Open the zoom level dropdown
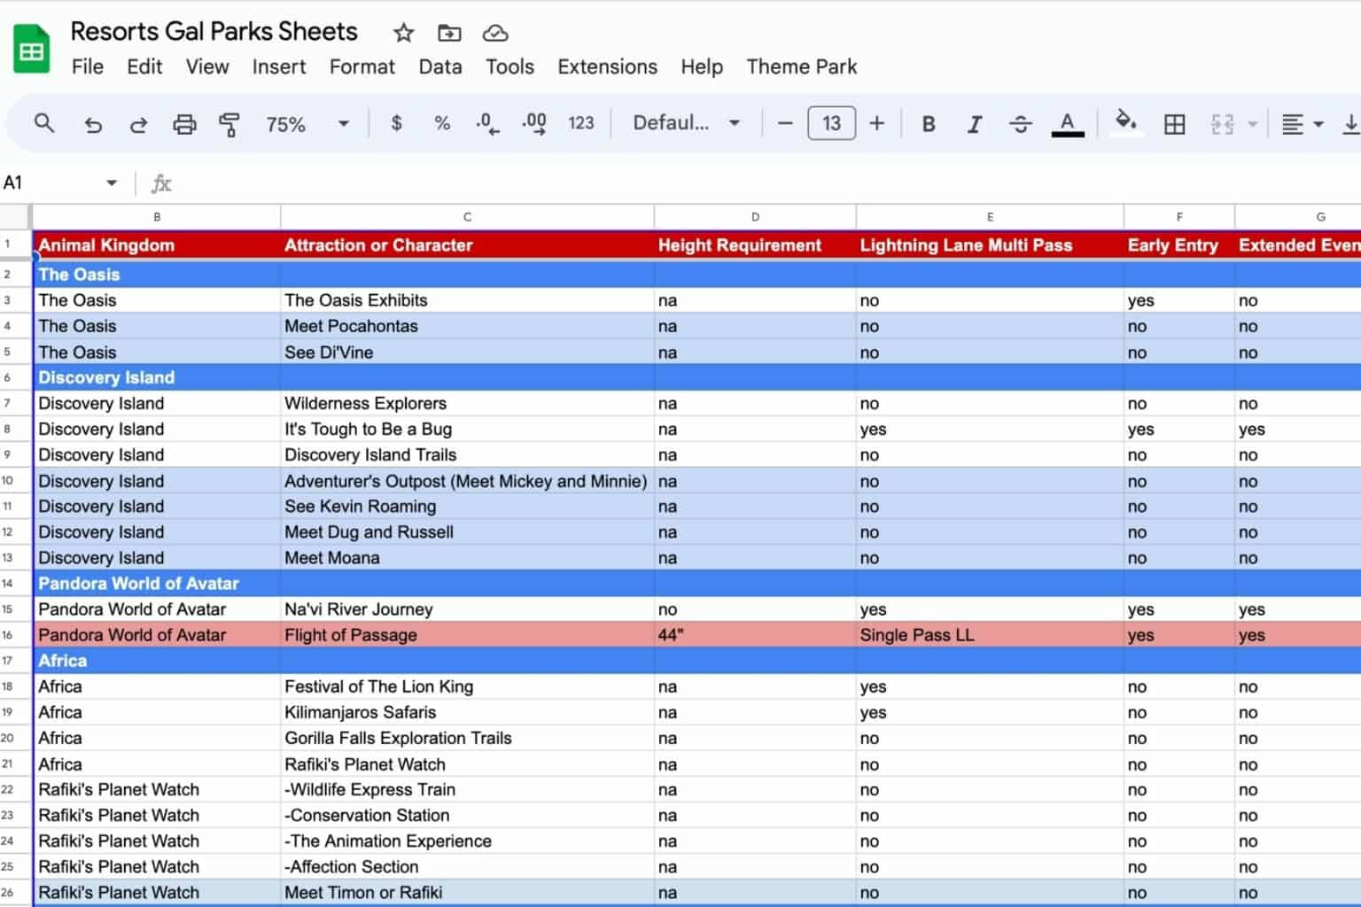 coord(344,123)
